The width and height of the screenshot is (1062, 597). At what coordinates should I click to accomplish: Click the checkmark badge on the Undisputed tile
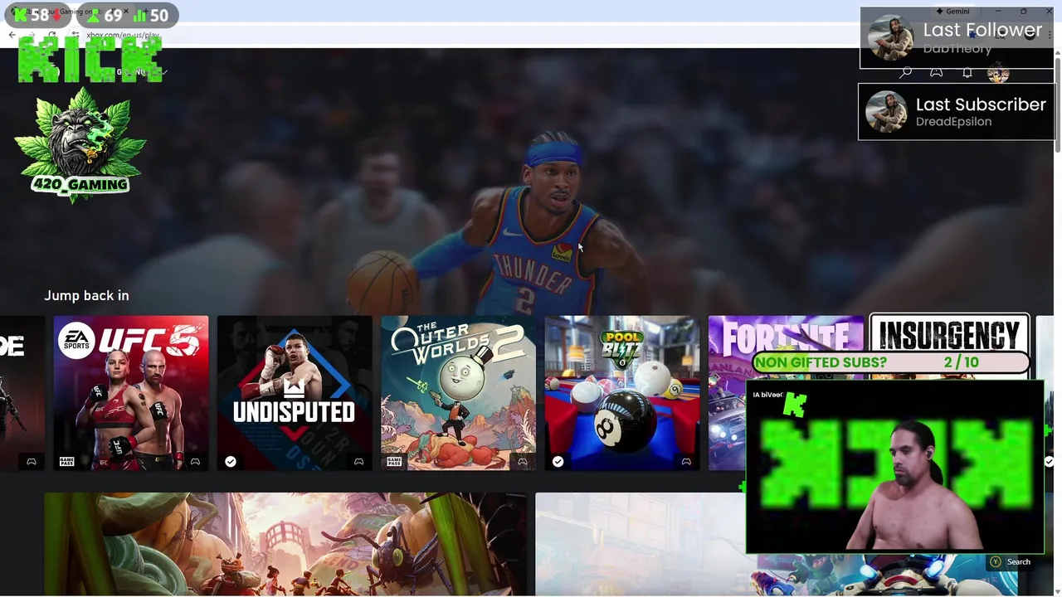pyautogui.click(x=231, y=462)
